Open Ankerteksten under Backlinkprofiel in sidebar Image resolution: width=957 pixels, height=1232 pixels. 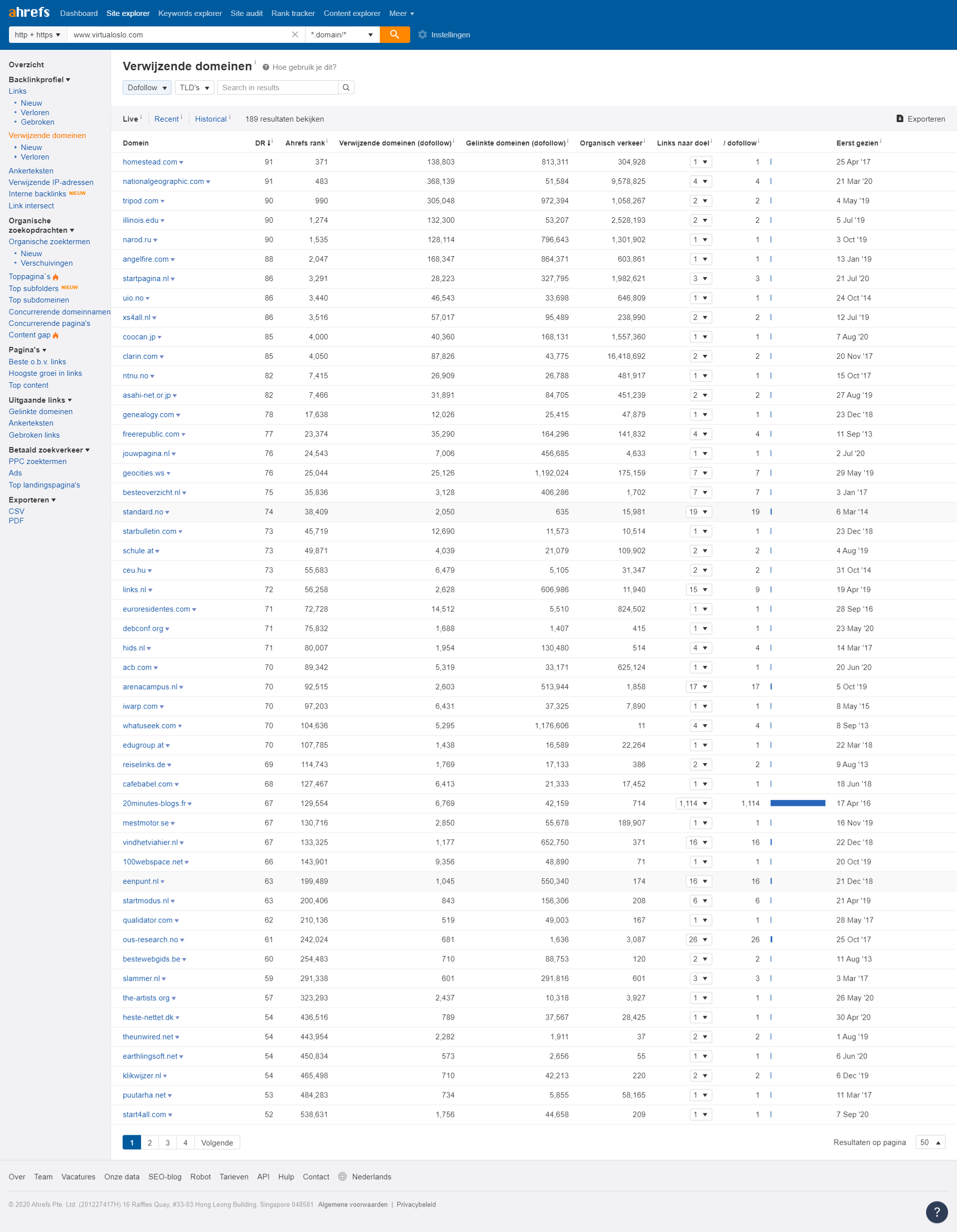click(x=31, y=171)
